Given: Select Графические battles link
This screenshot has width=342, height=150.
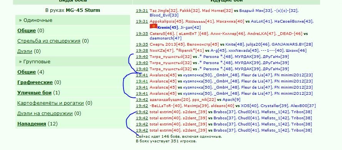Looking at the screenshot, I should (35, 82).
